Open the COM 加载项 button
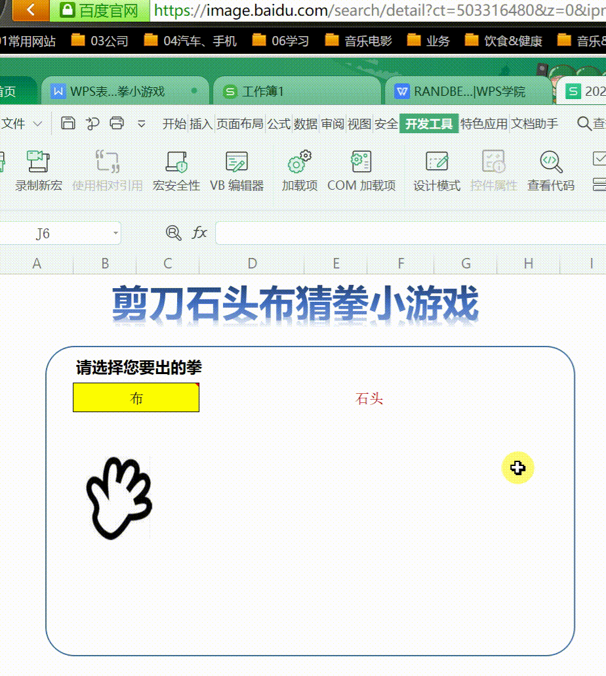 (361, 171)
